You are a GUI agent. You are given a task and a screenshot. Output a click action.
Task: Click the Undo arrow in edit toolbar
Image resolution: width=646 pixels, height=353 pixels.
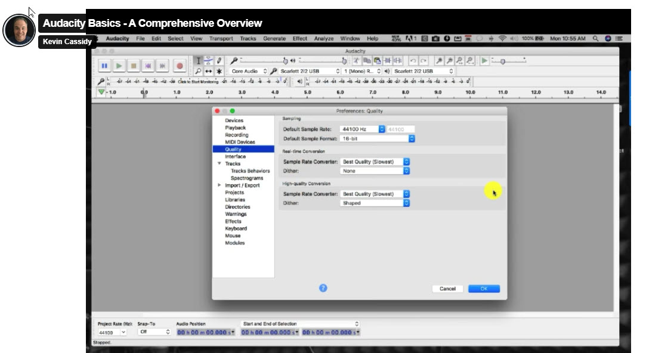pos(413,61)
